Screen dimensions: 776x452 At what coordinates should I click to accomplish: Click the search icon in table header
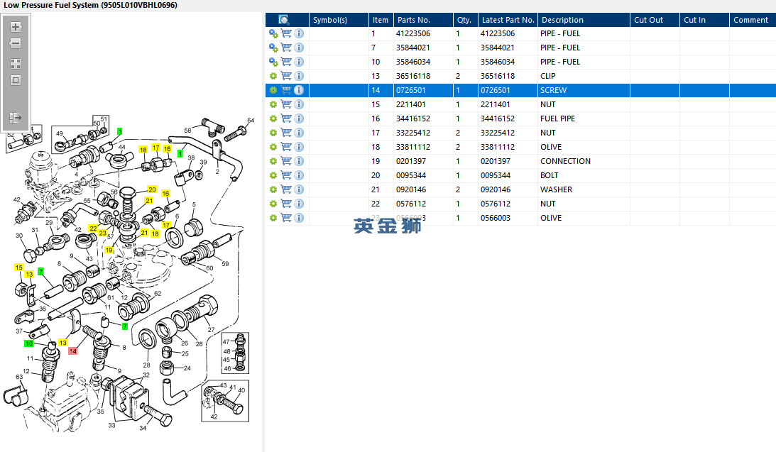point(283,20)
